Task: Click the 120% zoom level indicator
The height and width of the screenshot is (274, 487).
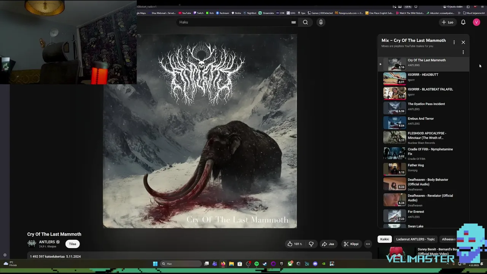Action: click(x=407, y=6)
